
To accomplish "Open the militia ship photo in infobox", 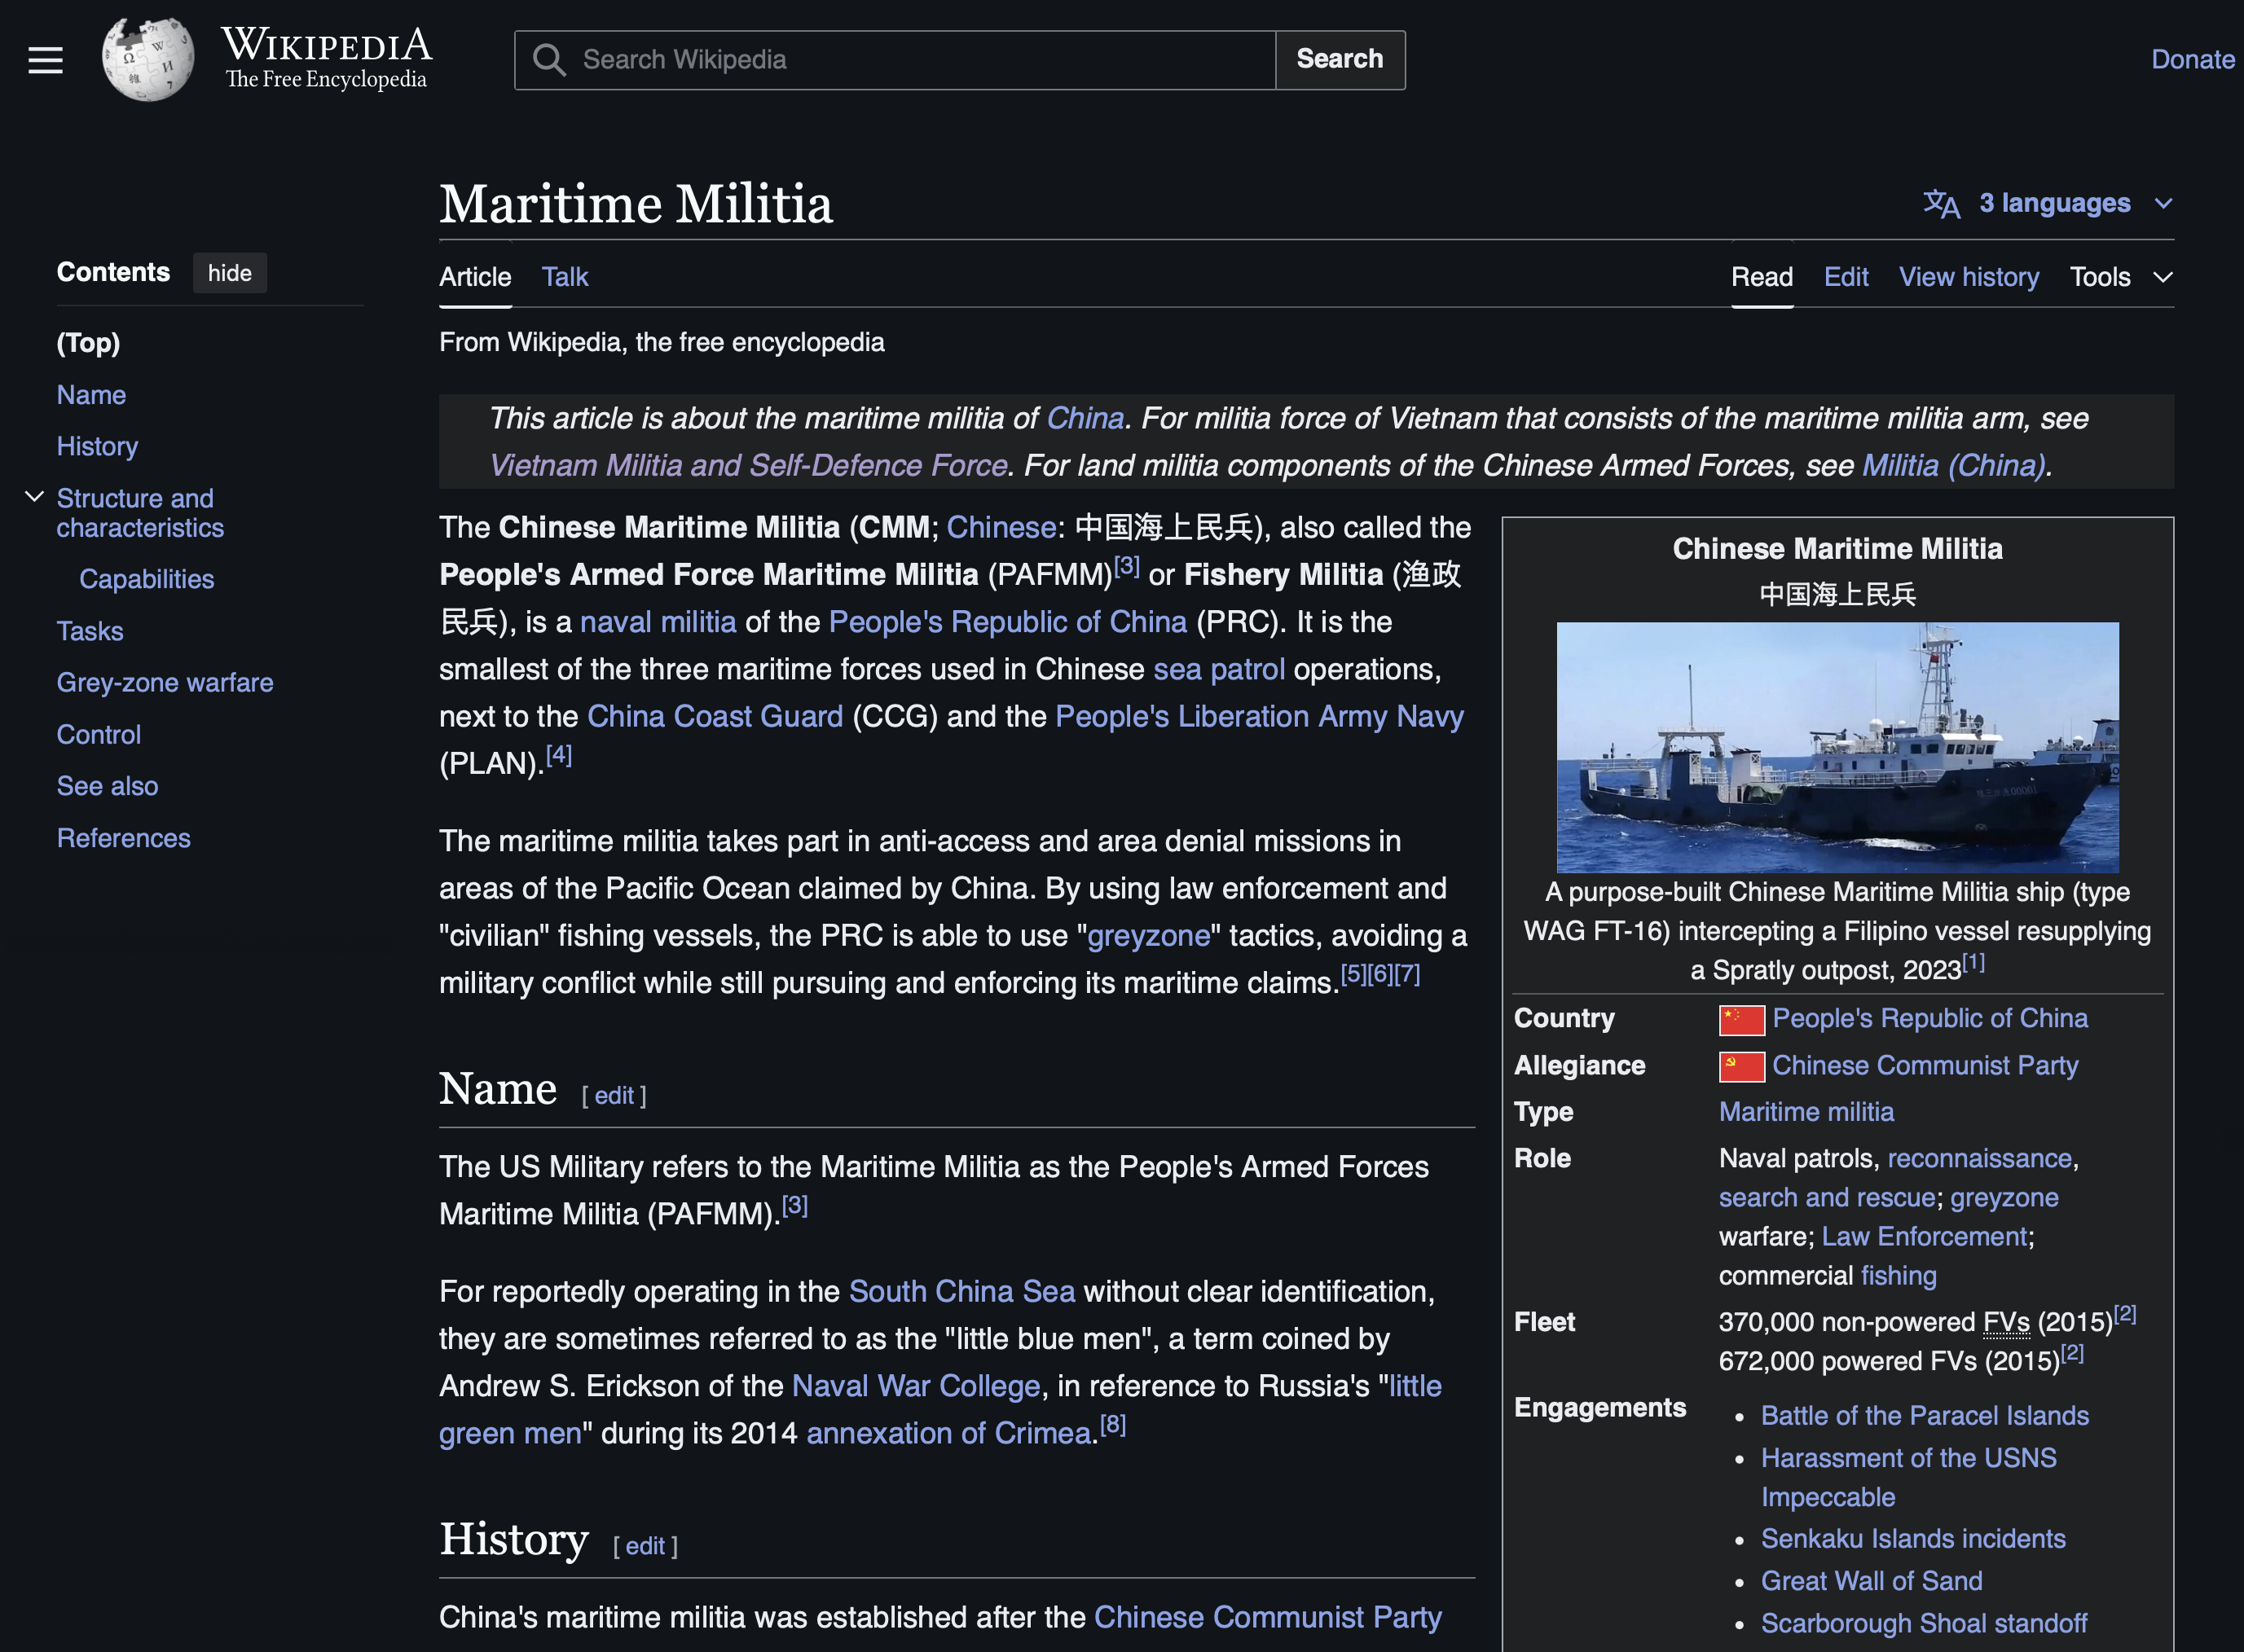I will [x=1837, y=747].
